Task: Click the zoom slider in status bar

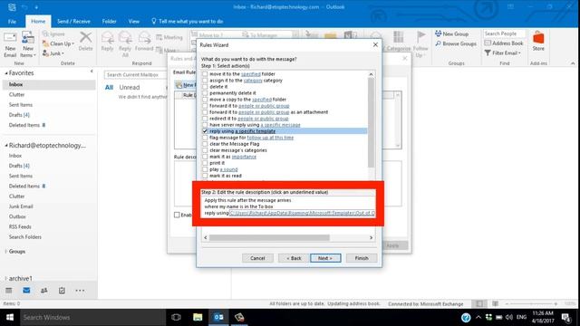Action: (532, 304)
